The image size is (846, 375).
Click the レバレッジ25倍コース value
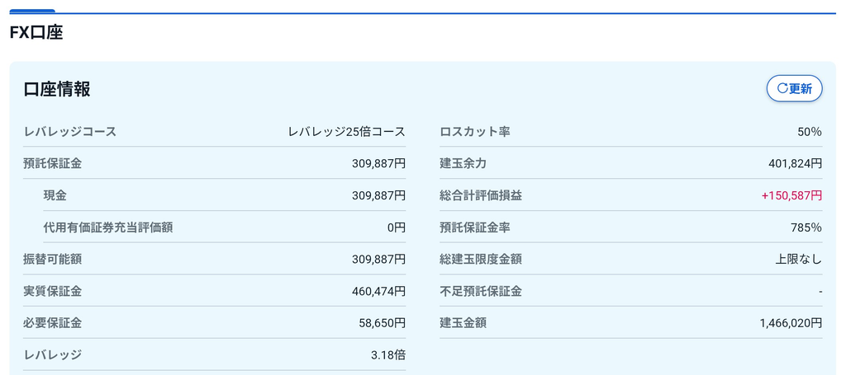coord(346,132)
